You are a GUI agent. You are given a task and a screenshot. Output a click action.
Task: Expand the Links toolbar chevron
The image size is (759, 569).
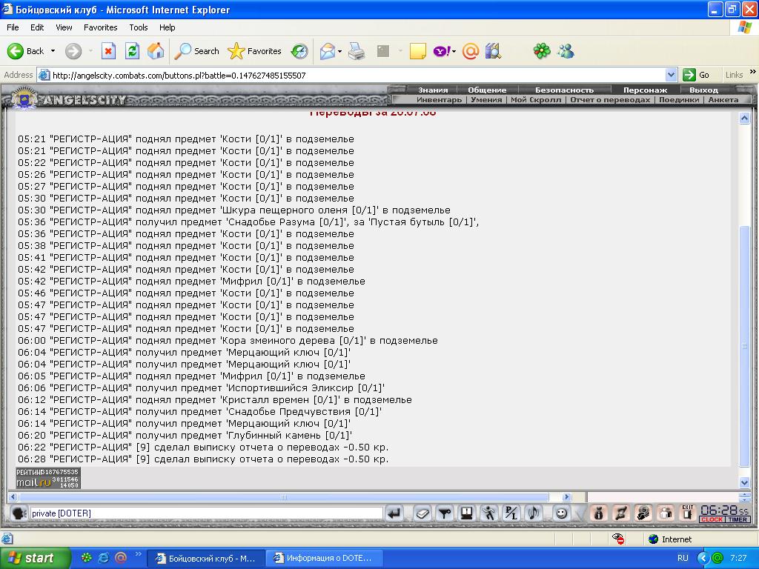[x=753, y=72]
